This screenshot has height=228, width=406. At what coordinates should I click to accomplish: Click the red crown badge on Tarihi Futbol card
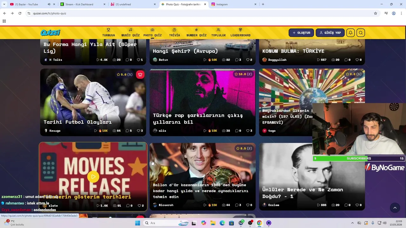140,74
